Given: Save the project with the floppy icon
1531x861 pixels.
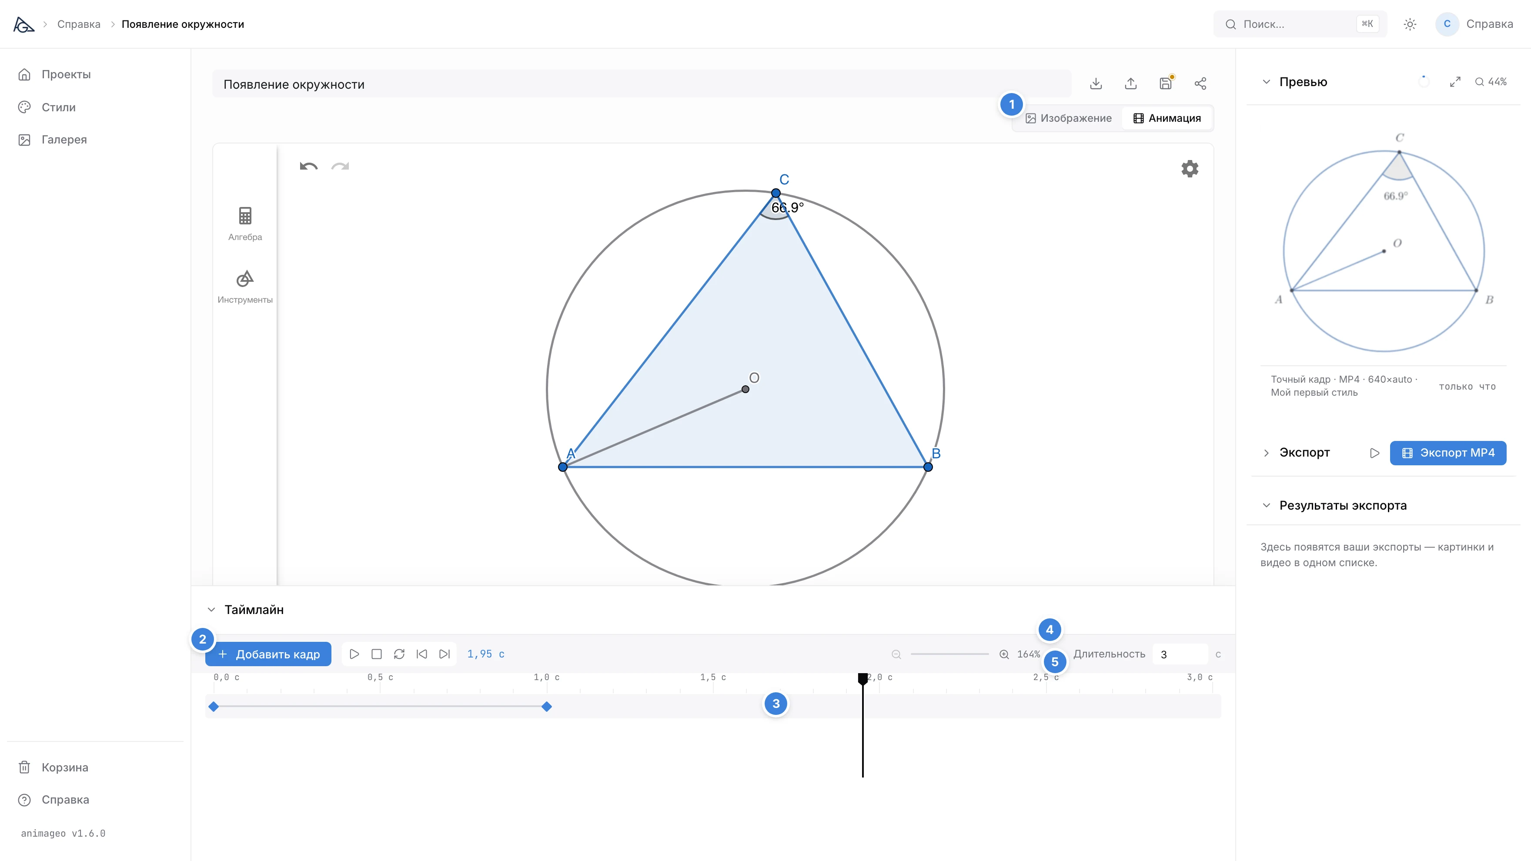Looking at the screenshot, I should [1166, 84].
